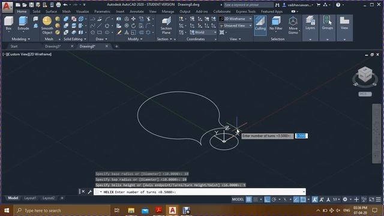Screen dimensions: 384x216
Task: Switch to the Layout1 tab
Action: coord(30,198)
